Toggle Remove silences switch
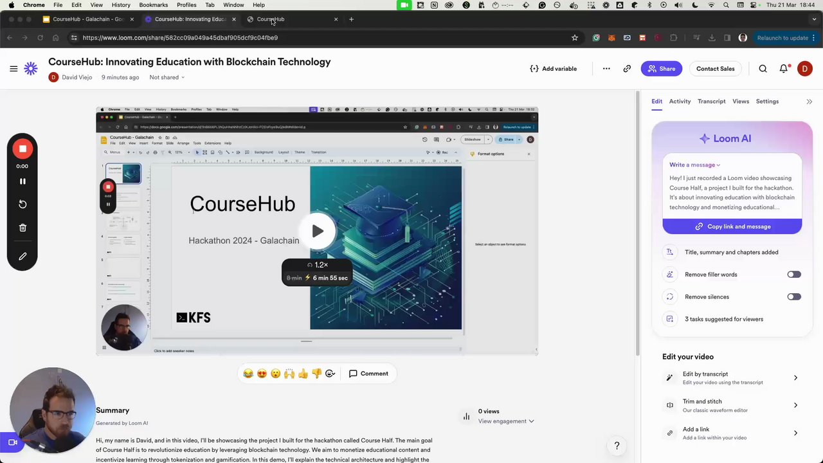Screen dimensions: 823x463 tap(794, 297)
